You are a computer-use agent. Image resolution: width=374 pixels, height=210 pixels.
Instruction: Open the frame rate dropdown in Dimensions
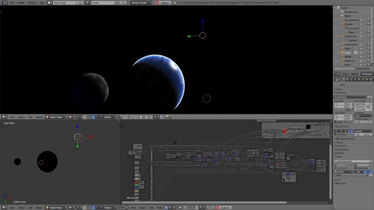363,116
